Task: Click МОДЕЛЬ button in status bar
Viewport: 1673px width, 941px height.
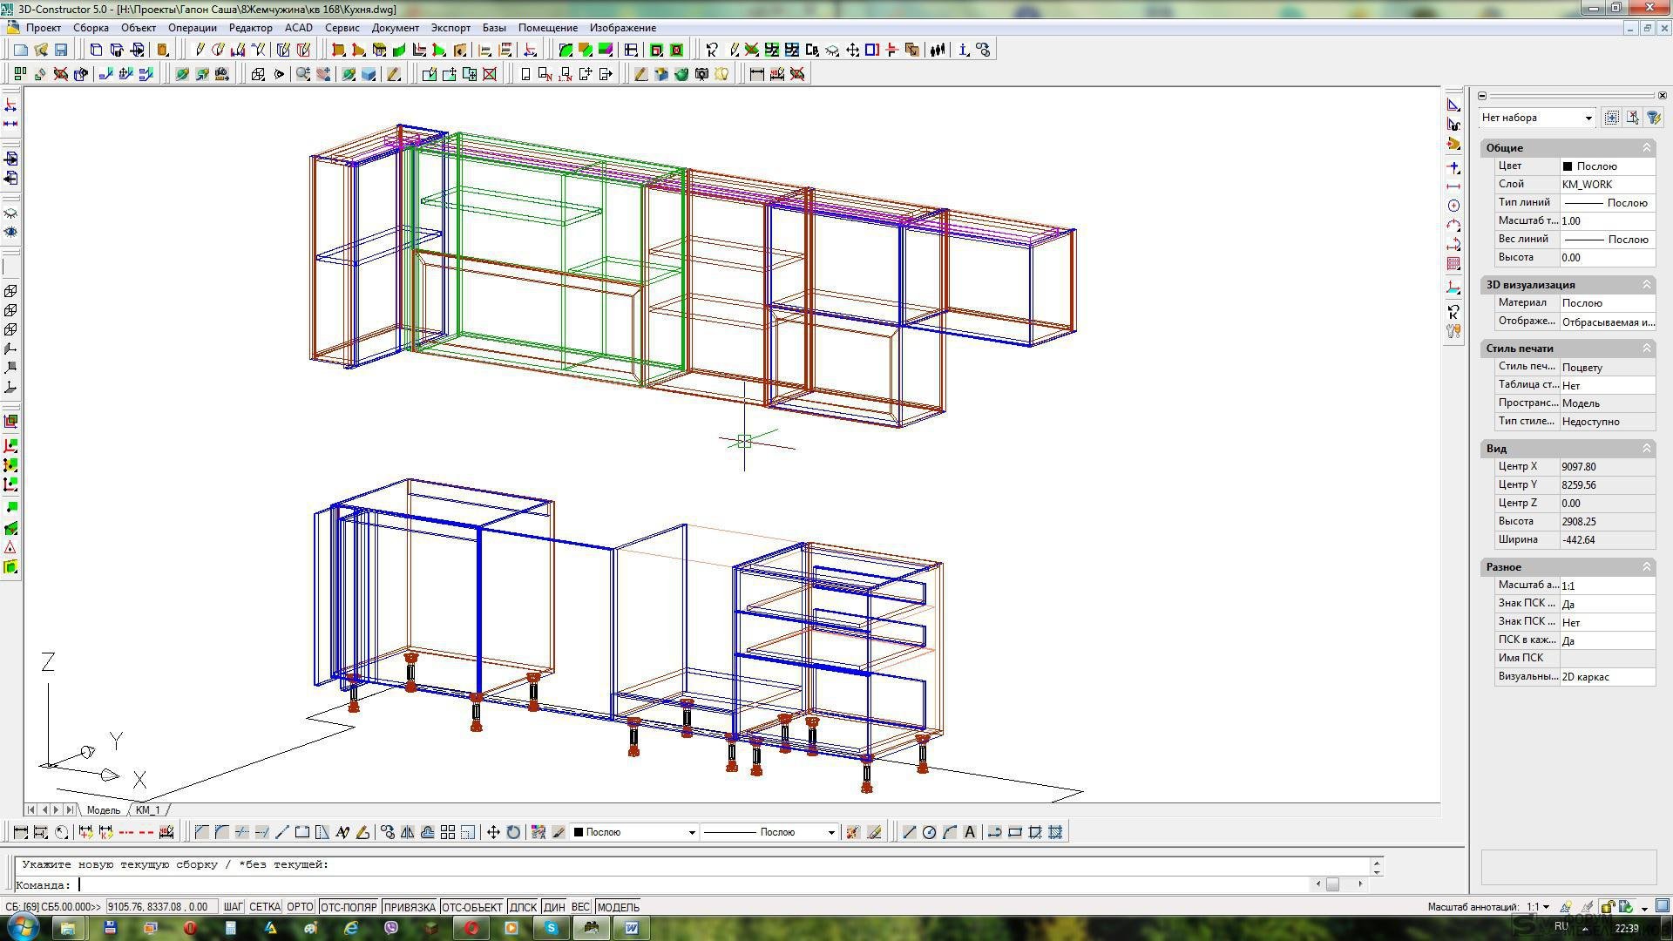Action: click(618, 907)
